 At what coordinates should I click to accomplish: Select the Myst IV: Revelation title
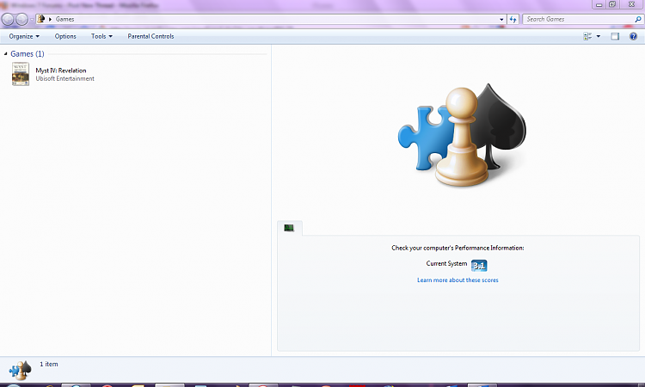click(61, 71)
